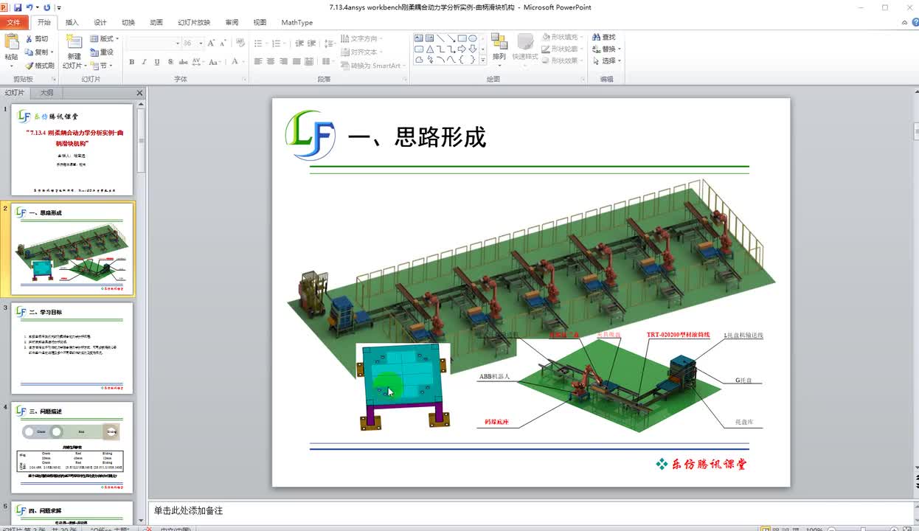Toggle align text left
Viewport: 919px width, 531px height.
tap(258, 62)
